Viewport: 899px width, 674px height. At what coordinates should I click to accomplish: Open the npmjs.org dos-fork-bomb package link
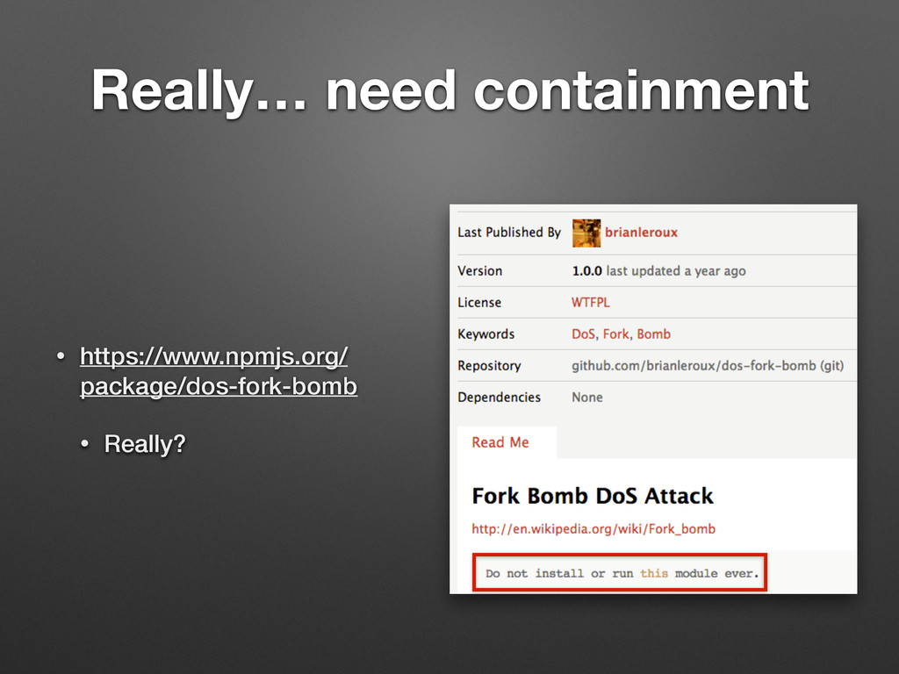tap(219, 371)
